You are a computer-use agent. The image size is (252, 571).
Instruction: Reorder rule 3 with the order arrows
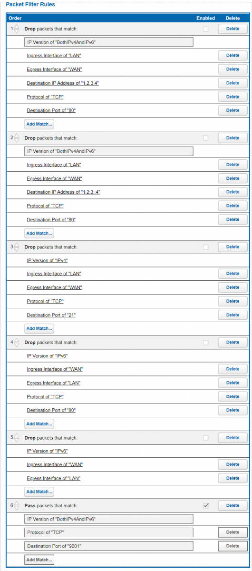pyautogui.click(x=17, y=247)
